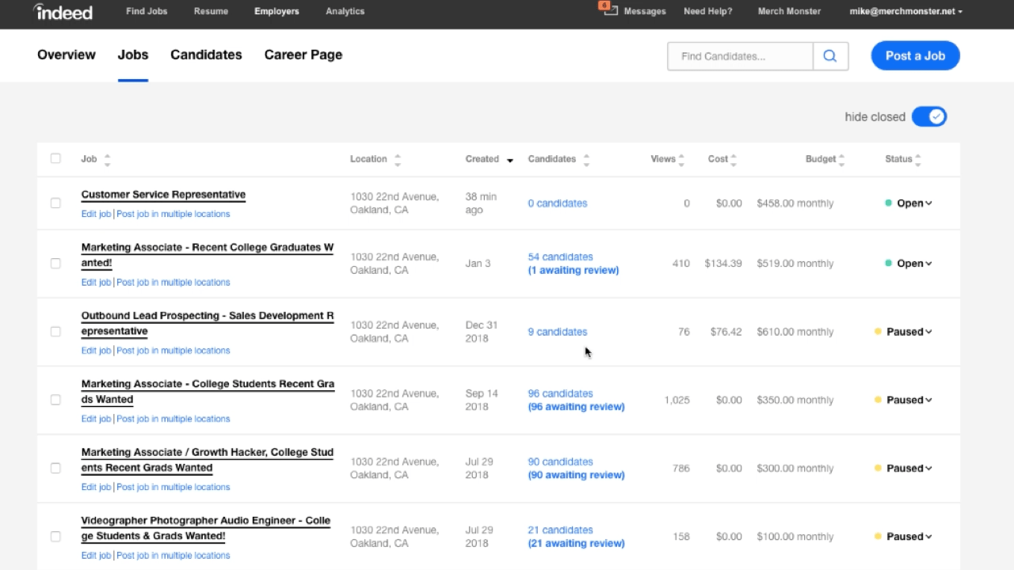Expand Paused status for Outbound Lead Prospecting
This screenshot has width=1014, height=570.
pyautogui.click(x=909, y=332)
